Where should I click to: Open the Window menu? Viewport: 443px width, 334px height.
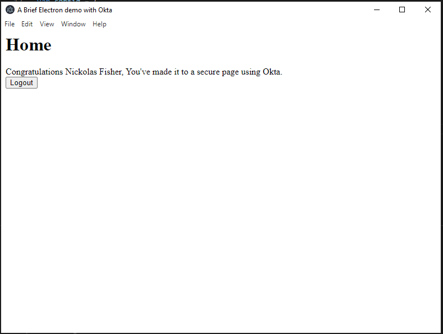coord(73,24)
